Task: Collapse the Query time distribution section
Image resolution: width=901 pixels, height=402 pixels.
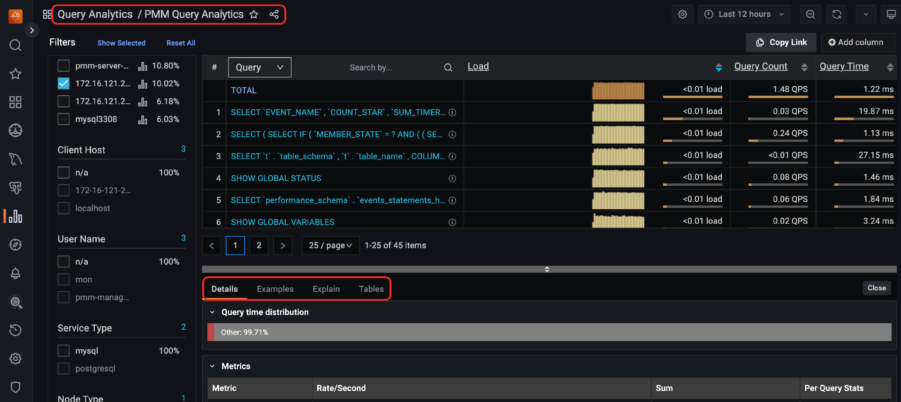Action: [212, 312]
